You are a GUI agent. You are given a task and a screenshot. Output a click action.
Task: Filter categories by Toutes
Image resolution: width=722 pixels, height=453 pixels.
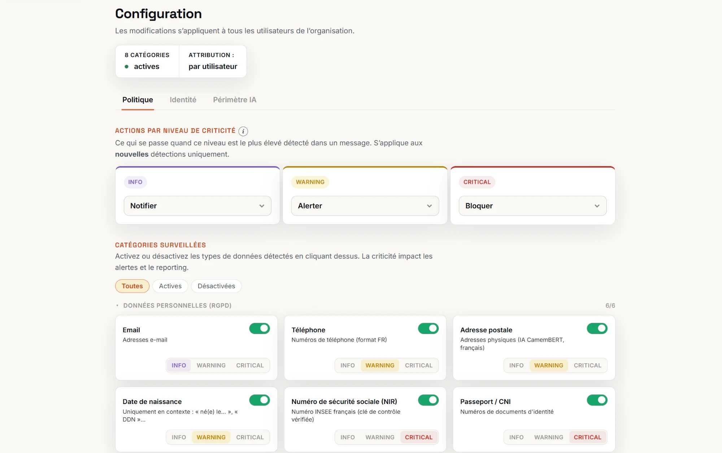pyautogui.click(x=132, y=286)
